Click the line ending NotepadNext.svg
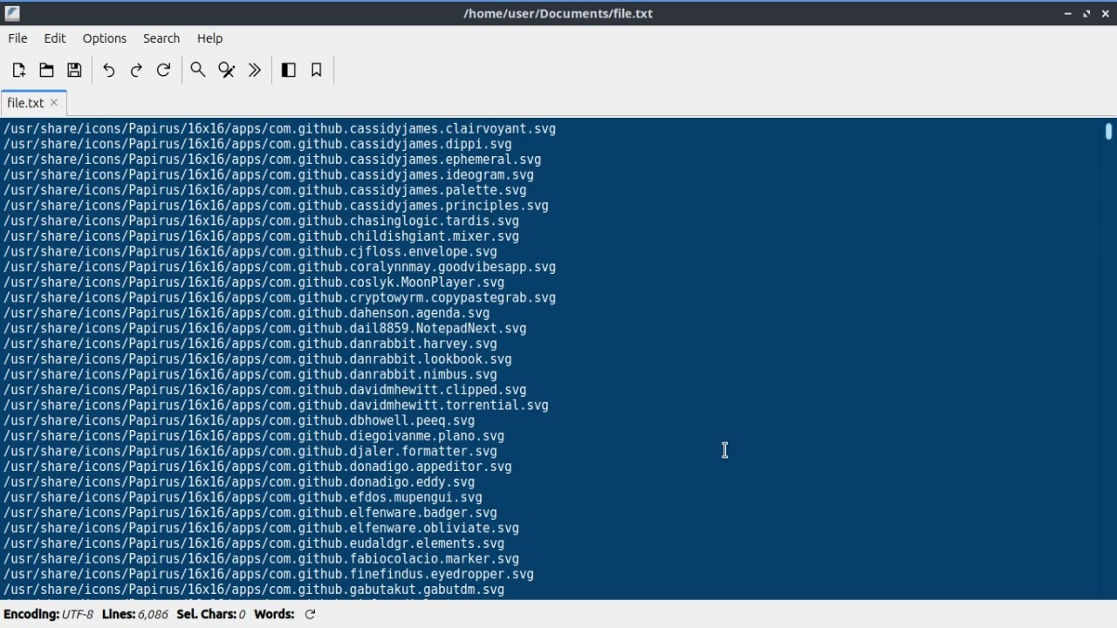This screenshot has width=1117, height=628. [x=265, y=329]
